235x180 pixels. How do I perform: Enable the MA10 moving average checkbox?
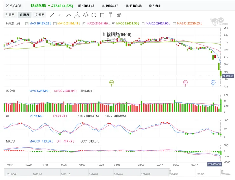[55, 23]
